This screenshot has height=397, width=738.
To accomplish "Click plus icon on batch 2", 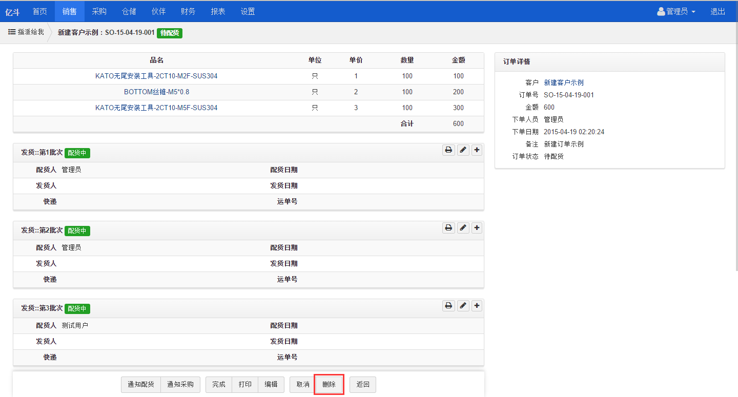I will (477, 228).
